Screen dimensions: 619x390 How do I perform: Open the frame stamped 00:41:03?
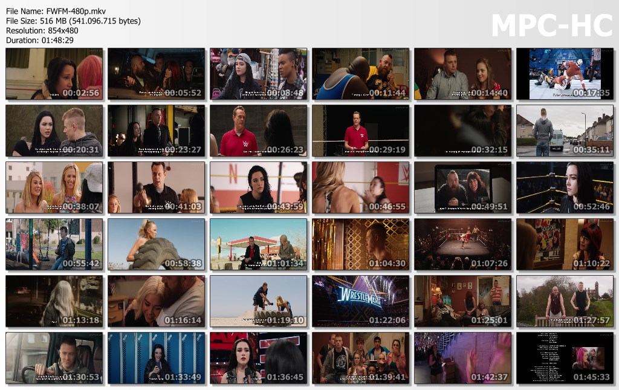tap(157, 187)
